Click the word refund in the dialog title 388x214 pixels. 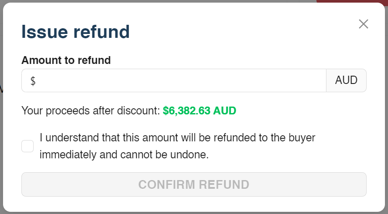[101, 32]
